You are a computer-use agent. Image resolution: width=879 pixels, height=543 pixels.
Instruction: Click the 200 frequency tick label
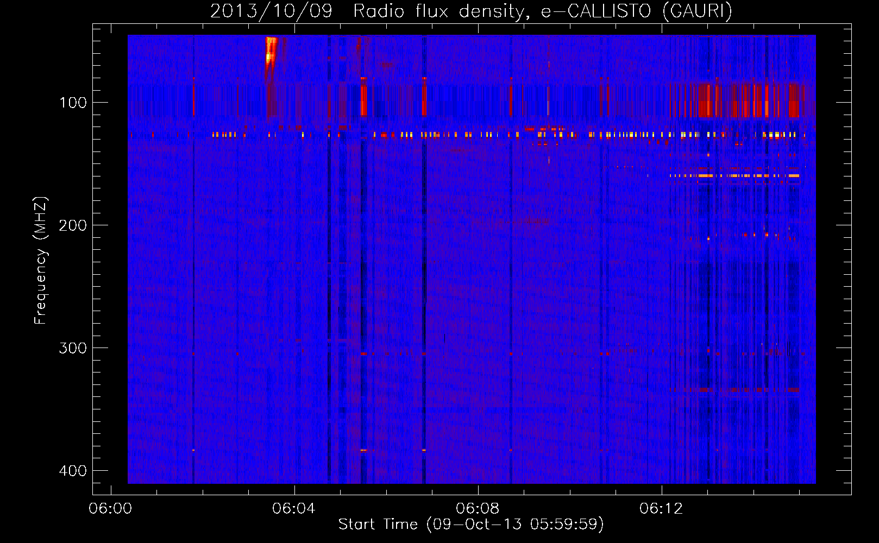click(x=73, y=225)
